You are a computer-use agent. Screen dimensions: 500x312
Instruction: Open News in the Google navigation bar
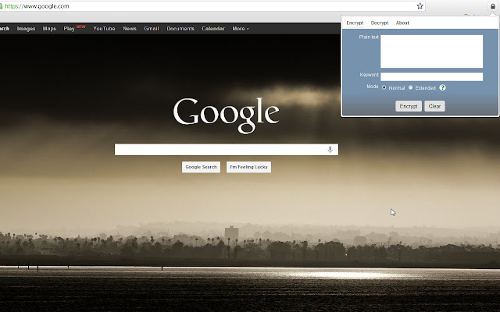tap(130, 29)
